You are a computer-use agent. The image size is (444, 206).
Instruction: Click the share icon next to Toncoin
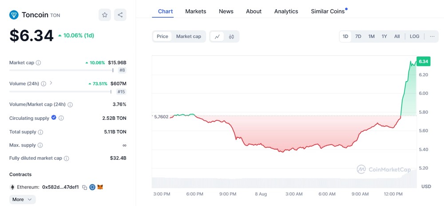[120, 15]
